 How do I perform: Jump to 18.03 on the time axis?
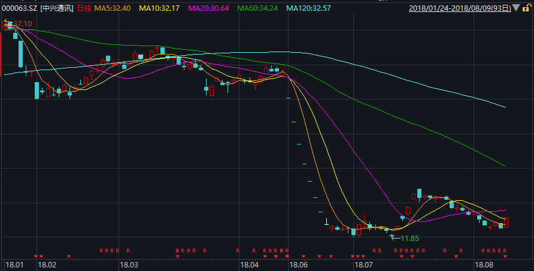click(129, 264)
